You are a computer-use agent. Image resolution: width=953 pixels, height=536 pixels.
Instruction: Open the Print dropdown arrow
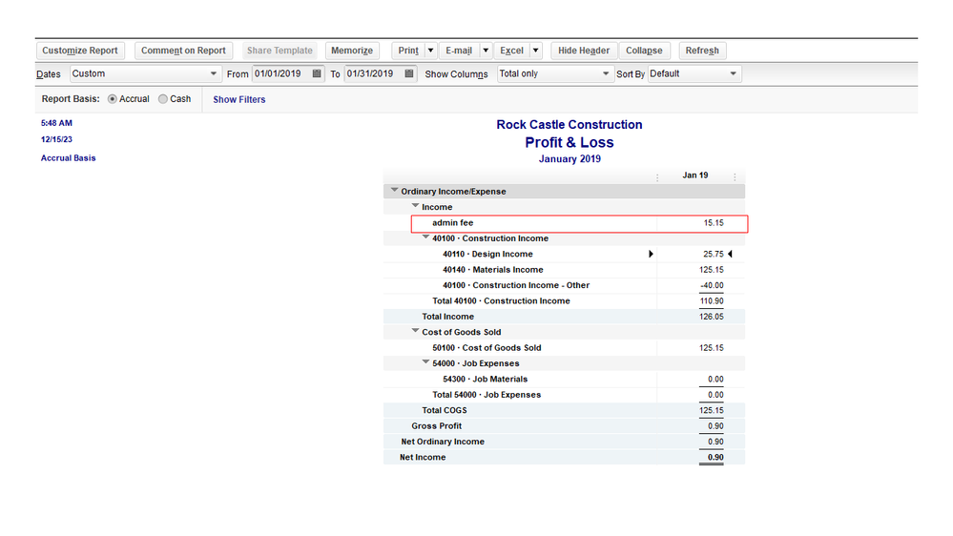tap(430, 51)
